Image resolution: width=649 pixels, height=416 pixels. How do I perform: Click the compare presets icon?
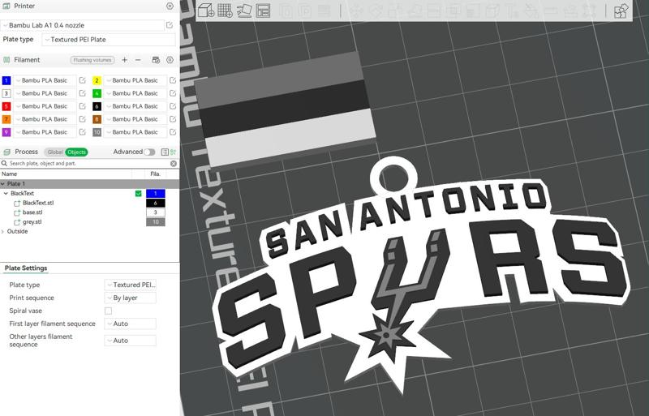tap(173, 152)
